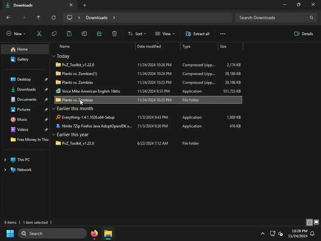Select Home in the sidebar
Screen dimensions: 321x241
pyautogui.click(x=25, y=49)
